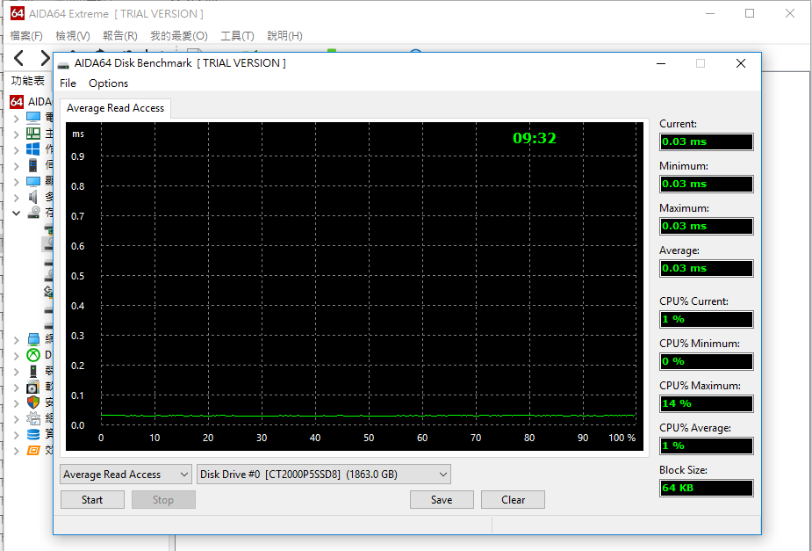The height and width of the screenshot is (551, 812).
Task: Click the Block Size 64 KB value
Action: pos(707,488)
